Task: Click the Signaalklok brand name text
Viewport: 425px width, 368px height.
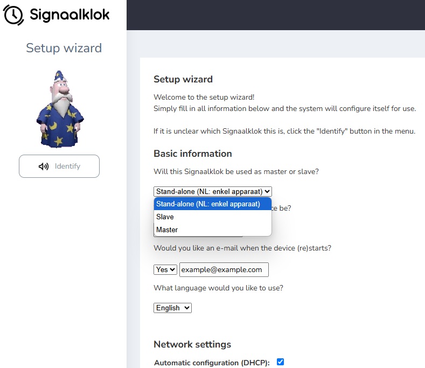Action: click(69, 15)
